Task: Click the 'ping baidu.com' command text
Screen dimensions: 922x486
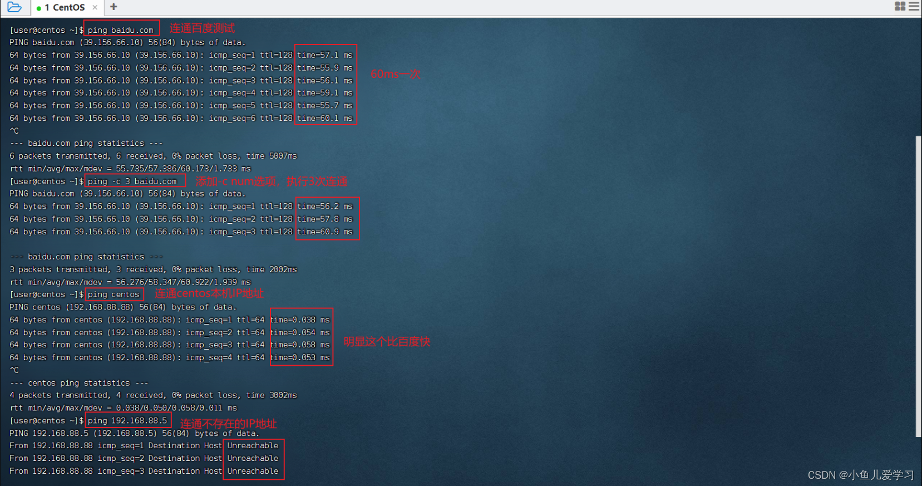Action: [x=120, y=30]
